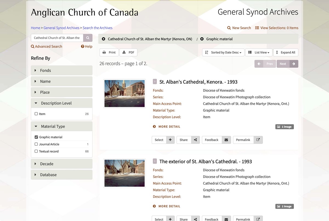This screenshot has width=329, height=221.
Task: Expand the Database refine section
Action: 62,175
